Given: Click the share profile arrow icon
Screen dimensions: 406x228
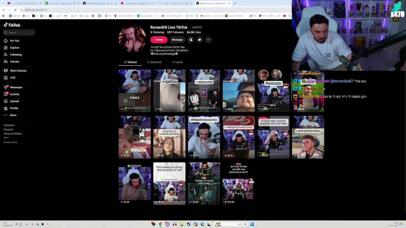Looking at the screenshot, I should coord(200,40).
